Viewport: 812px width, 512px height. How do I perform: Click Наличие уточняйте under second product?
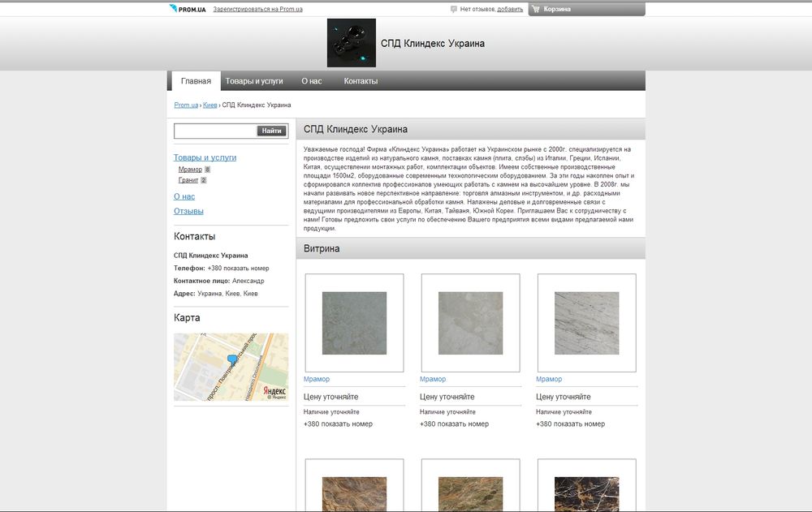pos(447,412)
